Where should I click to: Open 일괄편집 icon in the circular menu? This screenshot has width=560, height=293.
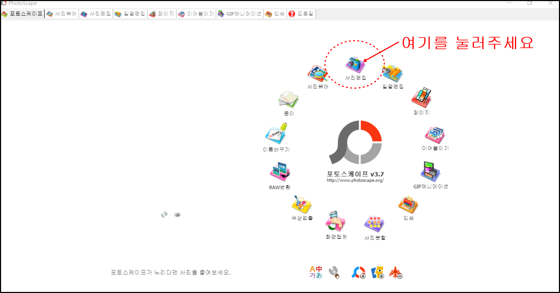[x=393, y=73]
